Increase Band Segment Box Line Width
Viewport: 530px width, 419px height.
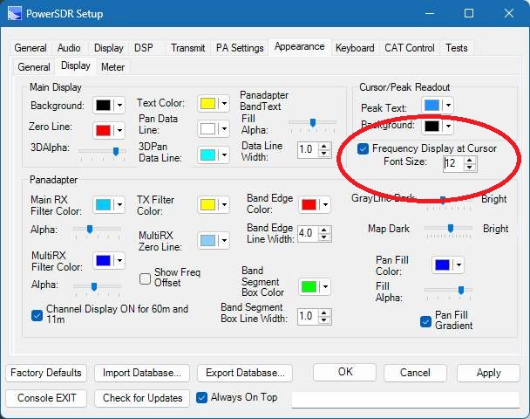tap(324, 313)
